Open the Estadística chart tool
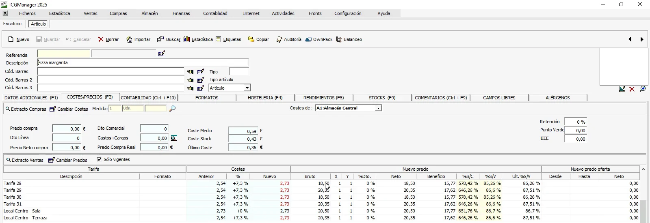The height and width of the screenshot is (223, 650). click(198, 39)
